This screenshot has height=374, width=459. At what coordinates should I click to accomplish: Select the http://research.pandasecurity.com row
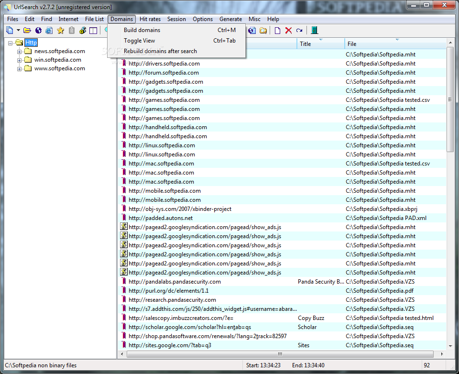[283, 299]
